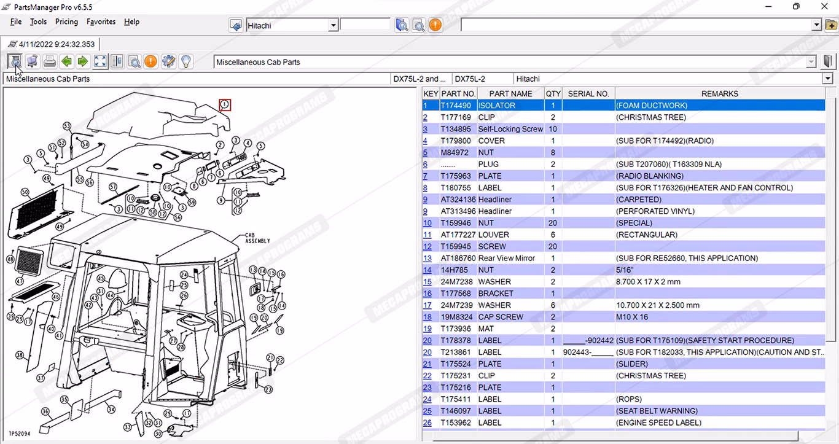Expand the model info row dropdown arrow
The width and height of the screenshot is (839, 444).
[x=828, y=79]
